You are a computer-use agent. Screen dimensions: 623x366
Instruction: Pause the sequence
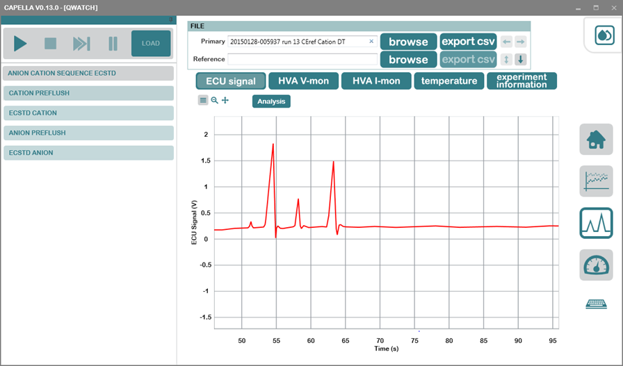point(113,43)
